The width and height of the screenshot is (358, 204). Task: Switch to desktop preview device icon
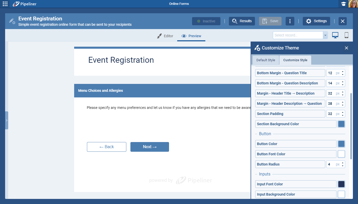335,35
